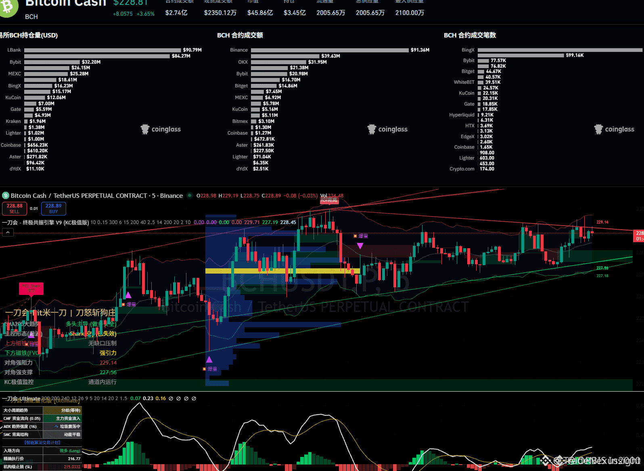Click the 599.16K trade count bar
Viewport: 644px width, 471px height.
point(521,56)
